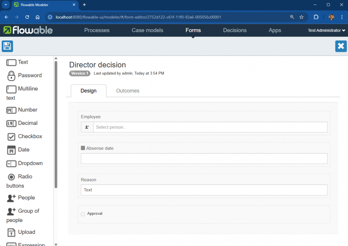Screen dimensions: 348x246
Task: Toggle the Approval checkbox in form
Action: (x=83, y=214)
